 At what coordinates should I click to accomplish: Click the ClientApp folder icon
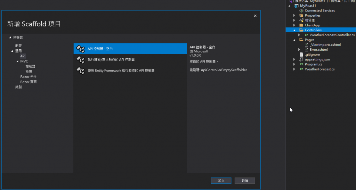[301, 25]
